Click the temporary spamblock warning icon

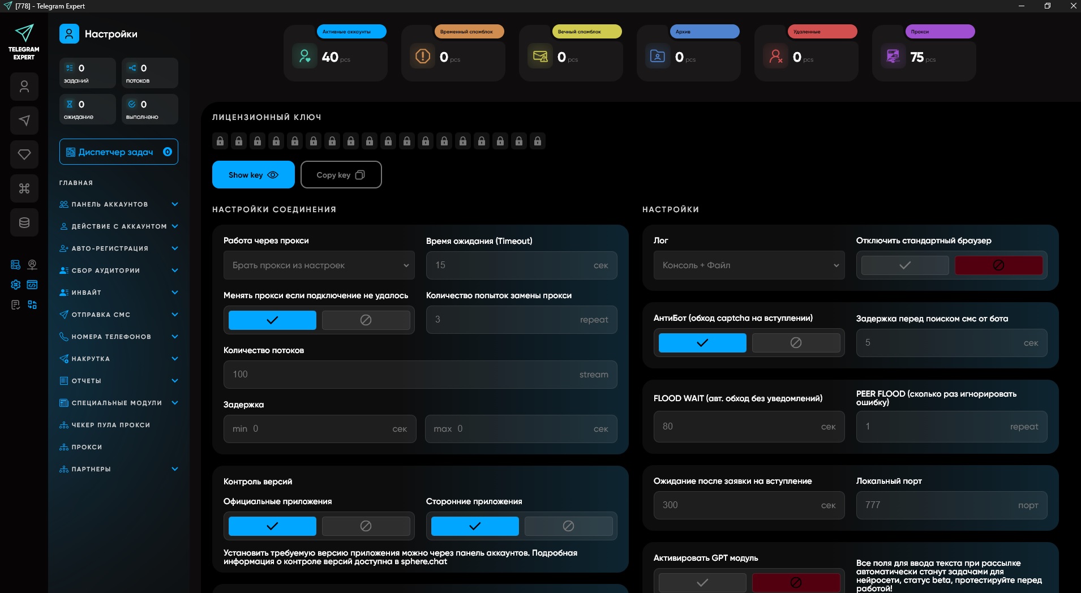click(422, 56)
